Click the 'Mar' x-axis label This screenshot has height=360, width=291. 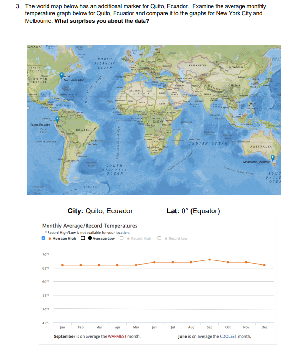[x=99, y=327]
